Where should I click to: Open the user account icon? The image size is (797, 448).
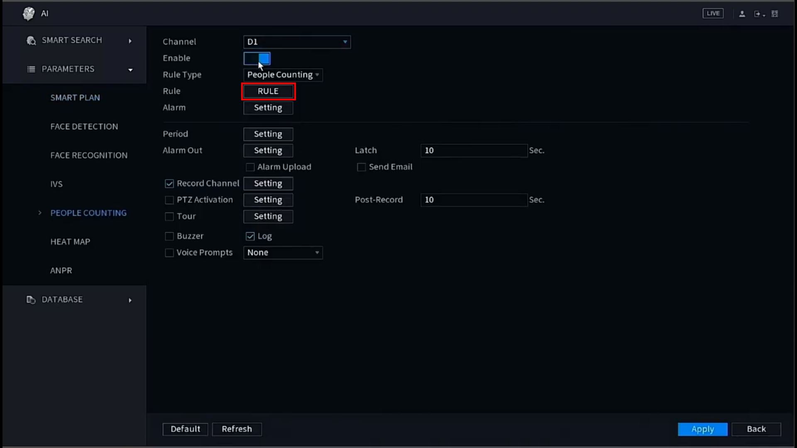click(x=742, y=14)
